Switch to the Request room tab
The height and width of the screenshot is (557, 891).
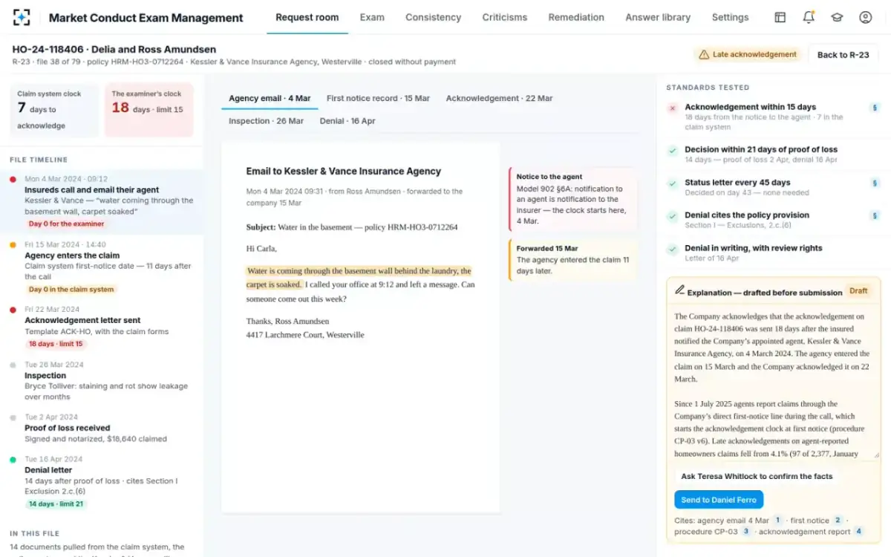[307, 17]
